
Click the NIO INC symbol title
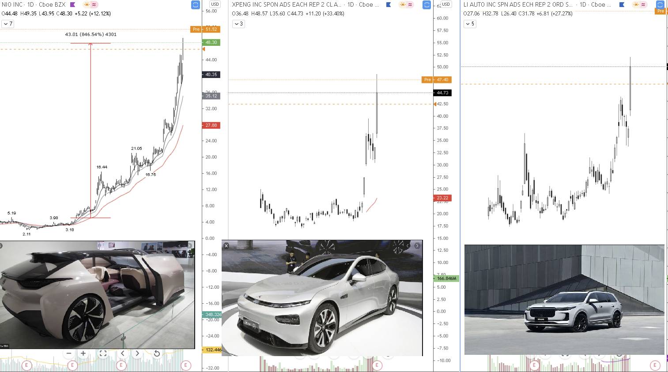[x=12, y=4]
